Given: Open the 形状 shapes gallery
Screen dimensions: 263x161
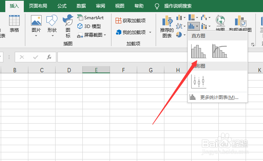Looking at the screenshot, I should click(x=52, y=23).
